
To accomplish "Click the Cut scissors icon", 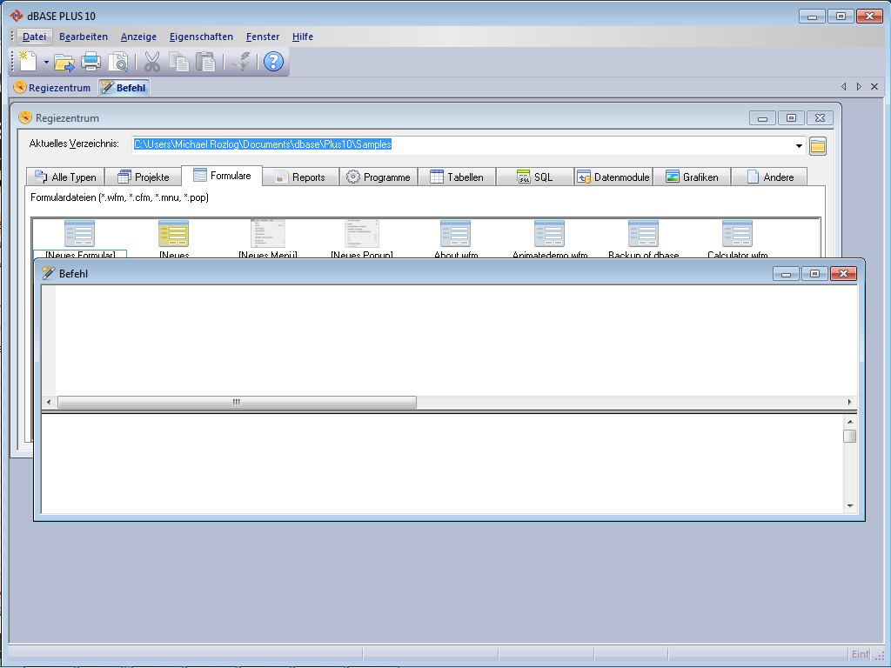I will (151, 62).
